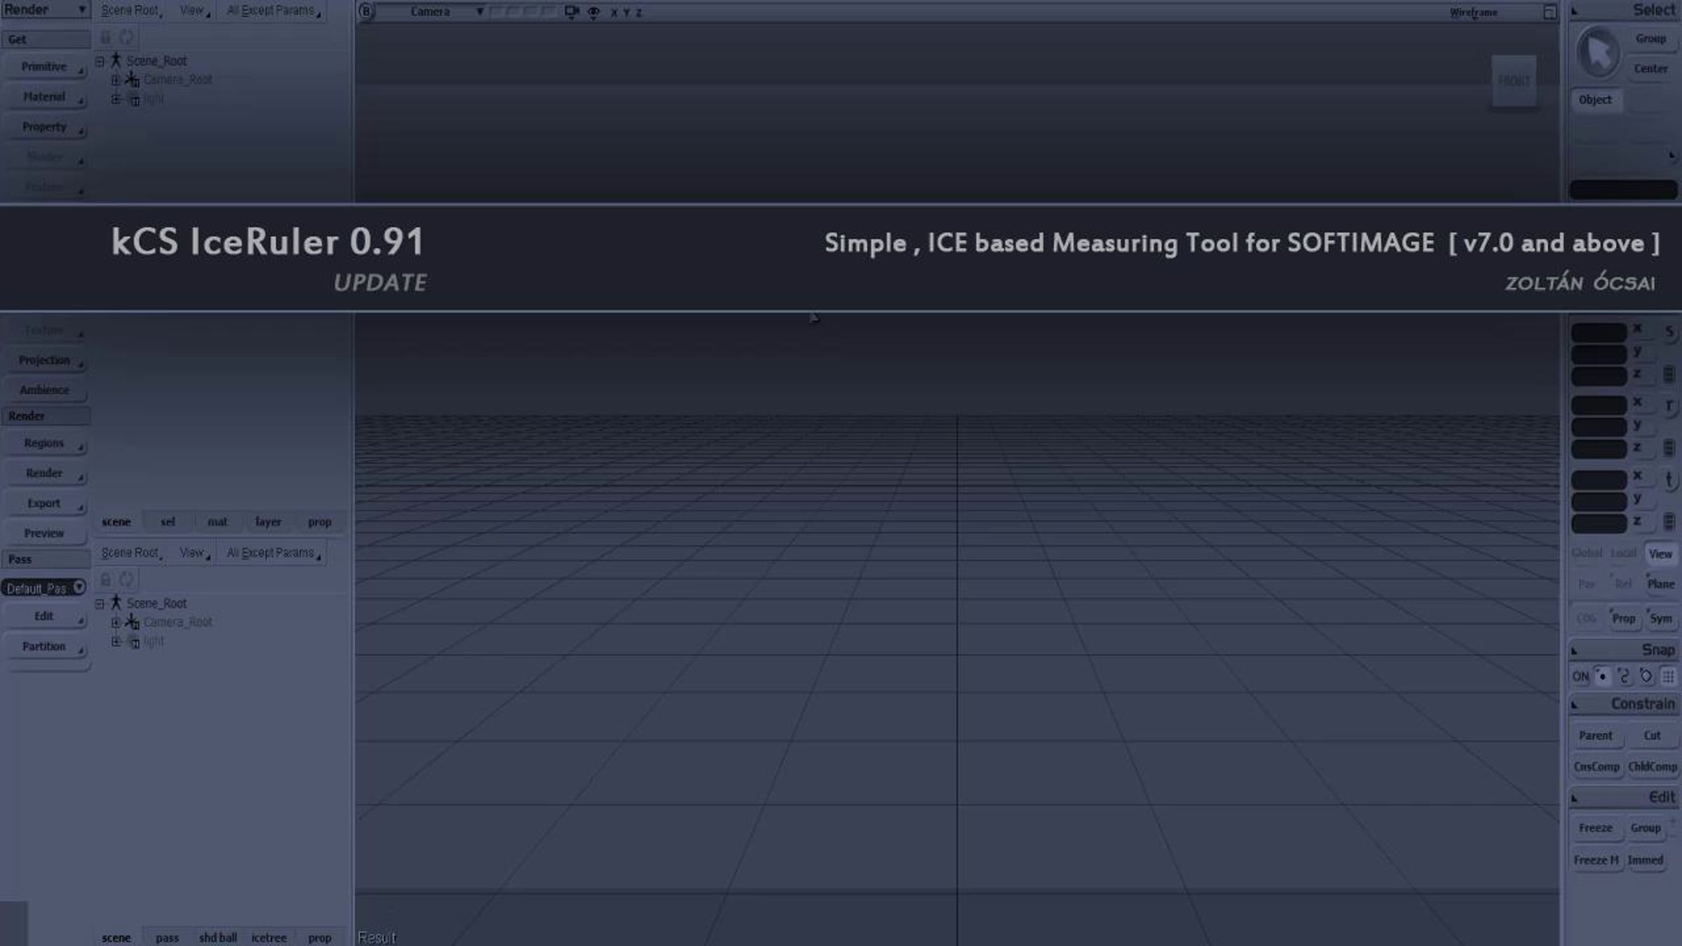Switch to the icetree tab
The width and height of the screenshot is (1682, 946).
(x=268, y=937)
